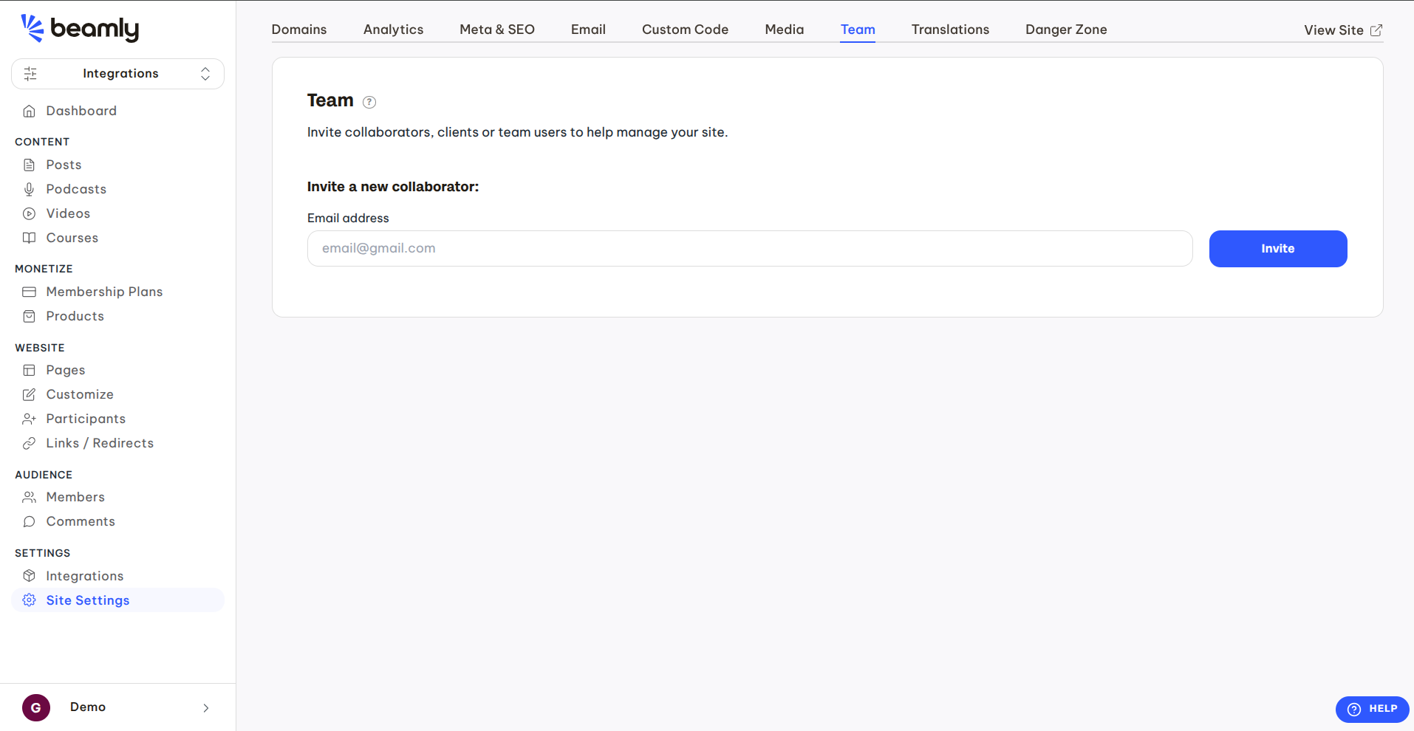Open Courses in the sidebar

(x=72, y=238)
